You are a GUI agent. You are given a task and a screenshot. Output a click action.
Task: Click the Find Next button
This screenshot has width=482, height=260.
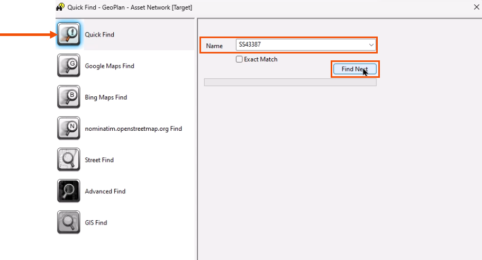tap(354, 69)
